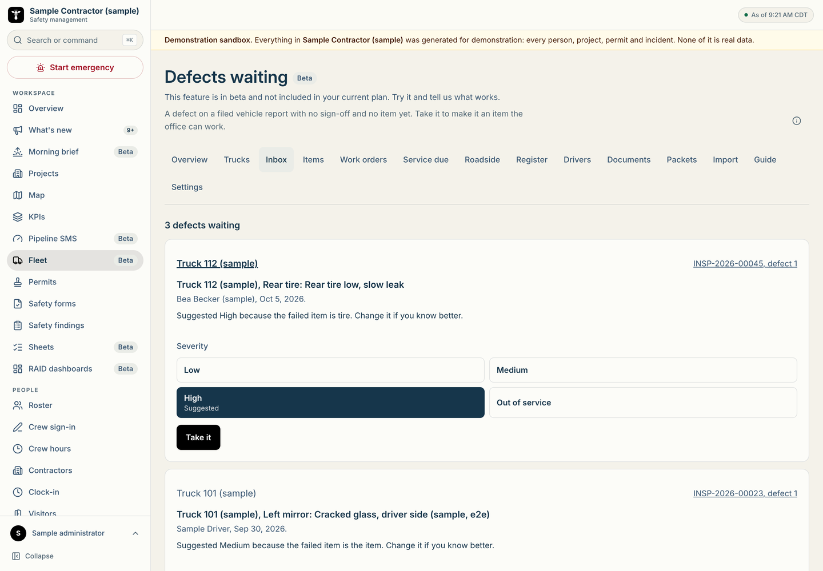This screenshot has width=823, height=571.
Task: Click the Sheets checklist icon
Action: tap(18, 347)
